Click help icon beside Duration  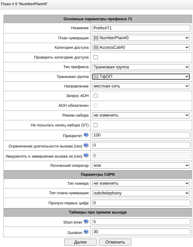pyautogui.click(x=86, y=231)
